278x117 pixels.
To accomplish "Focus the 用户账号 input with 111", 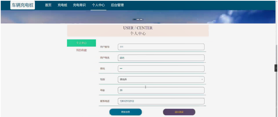I will pos(161,47).
